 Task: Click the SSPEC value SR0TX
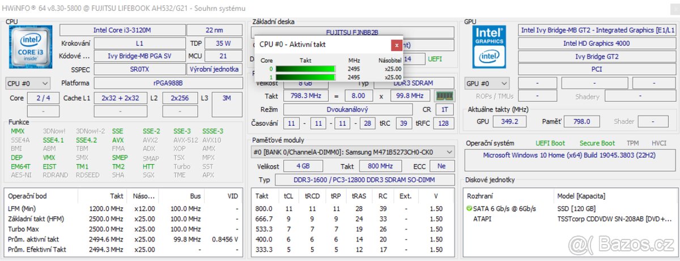pyautogui.click(x=139, y=69)
